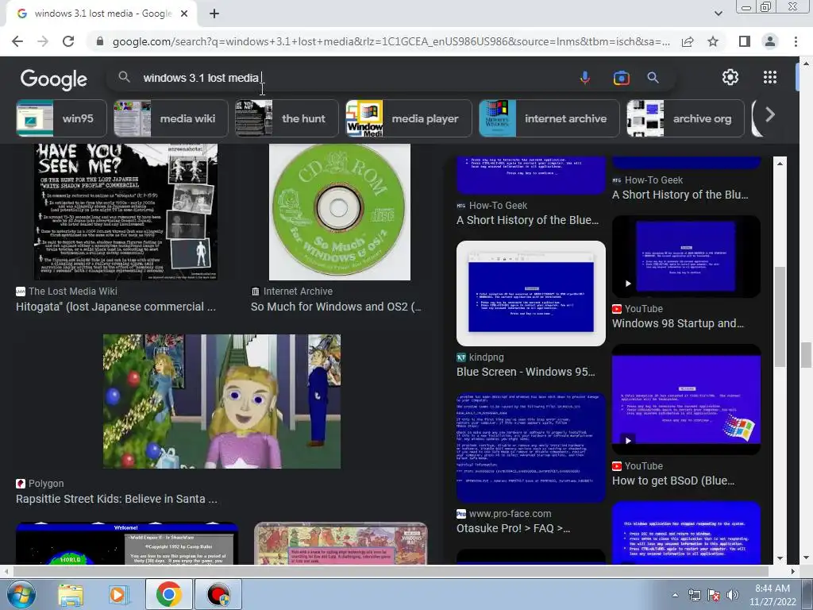Click the Google logo
Image resolution: width=813 pixels, height=610 pixels.
tap(54, 79)
